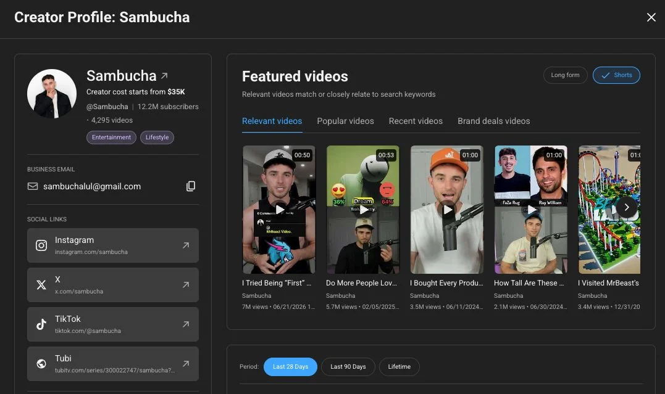
Task: Open the TikTok social link card
Action: click(113, 324)
